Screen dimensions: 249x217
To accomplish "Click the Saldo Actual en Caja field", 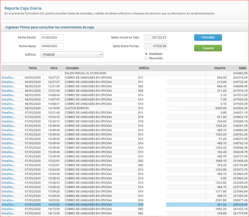I will (x=155, y=38).
